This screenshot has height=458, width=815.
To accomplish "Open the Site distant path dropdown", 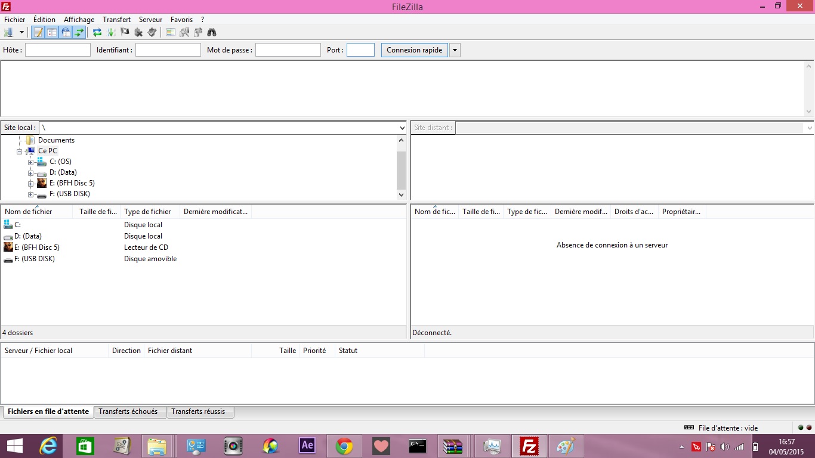I will [x=810, y=128].
